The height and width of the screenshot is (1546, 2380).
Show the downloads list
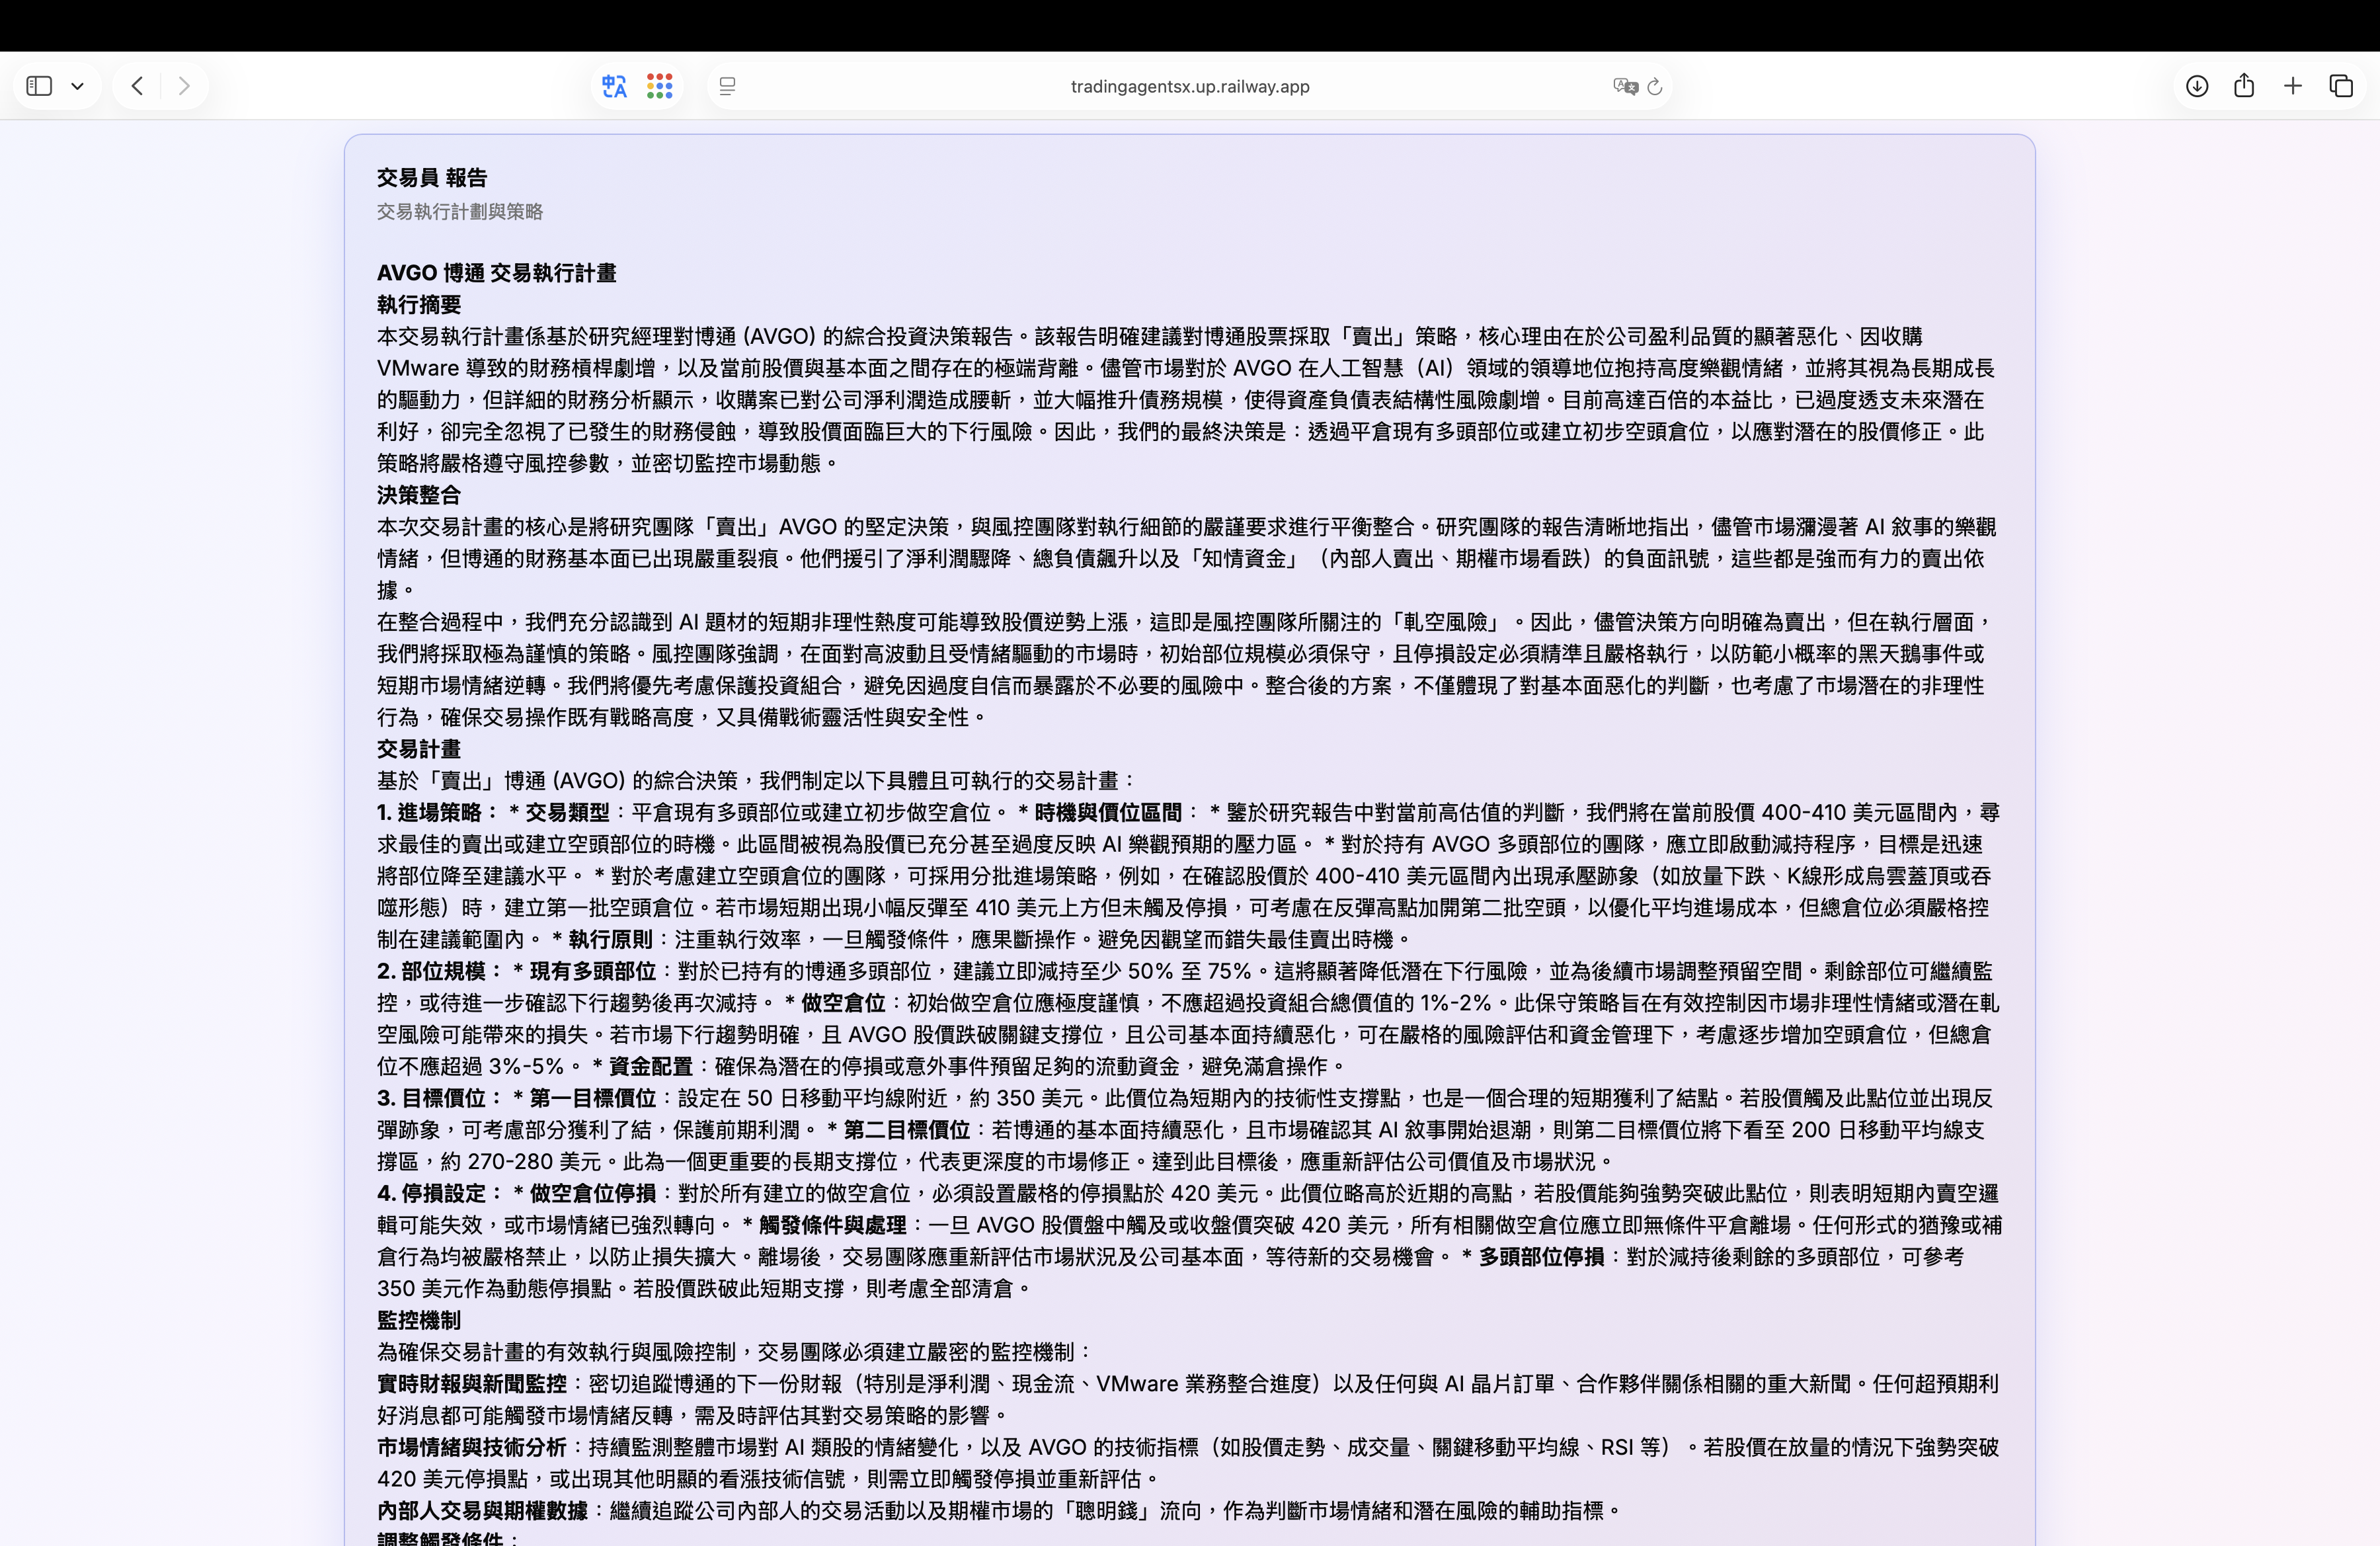click(2196, 86)
